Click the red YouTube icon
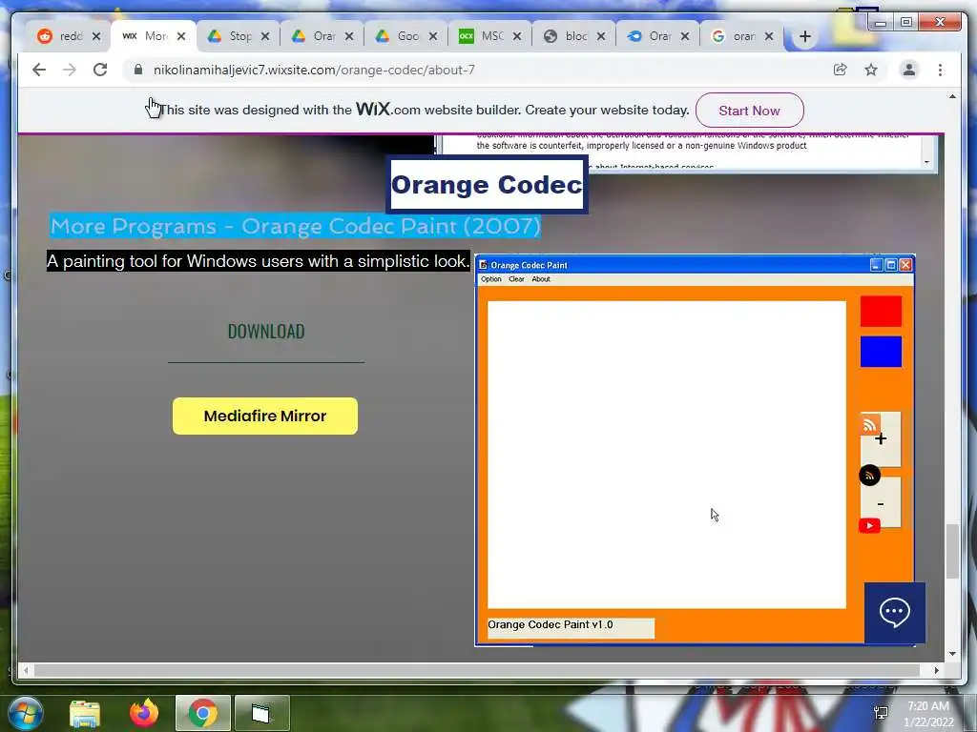 click(x=870, y=526)
